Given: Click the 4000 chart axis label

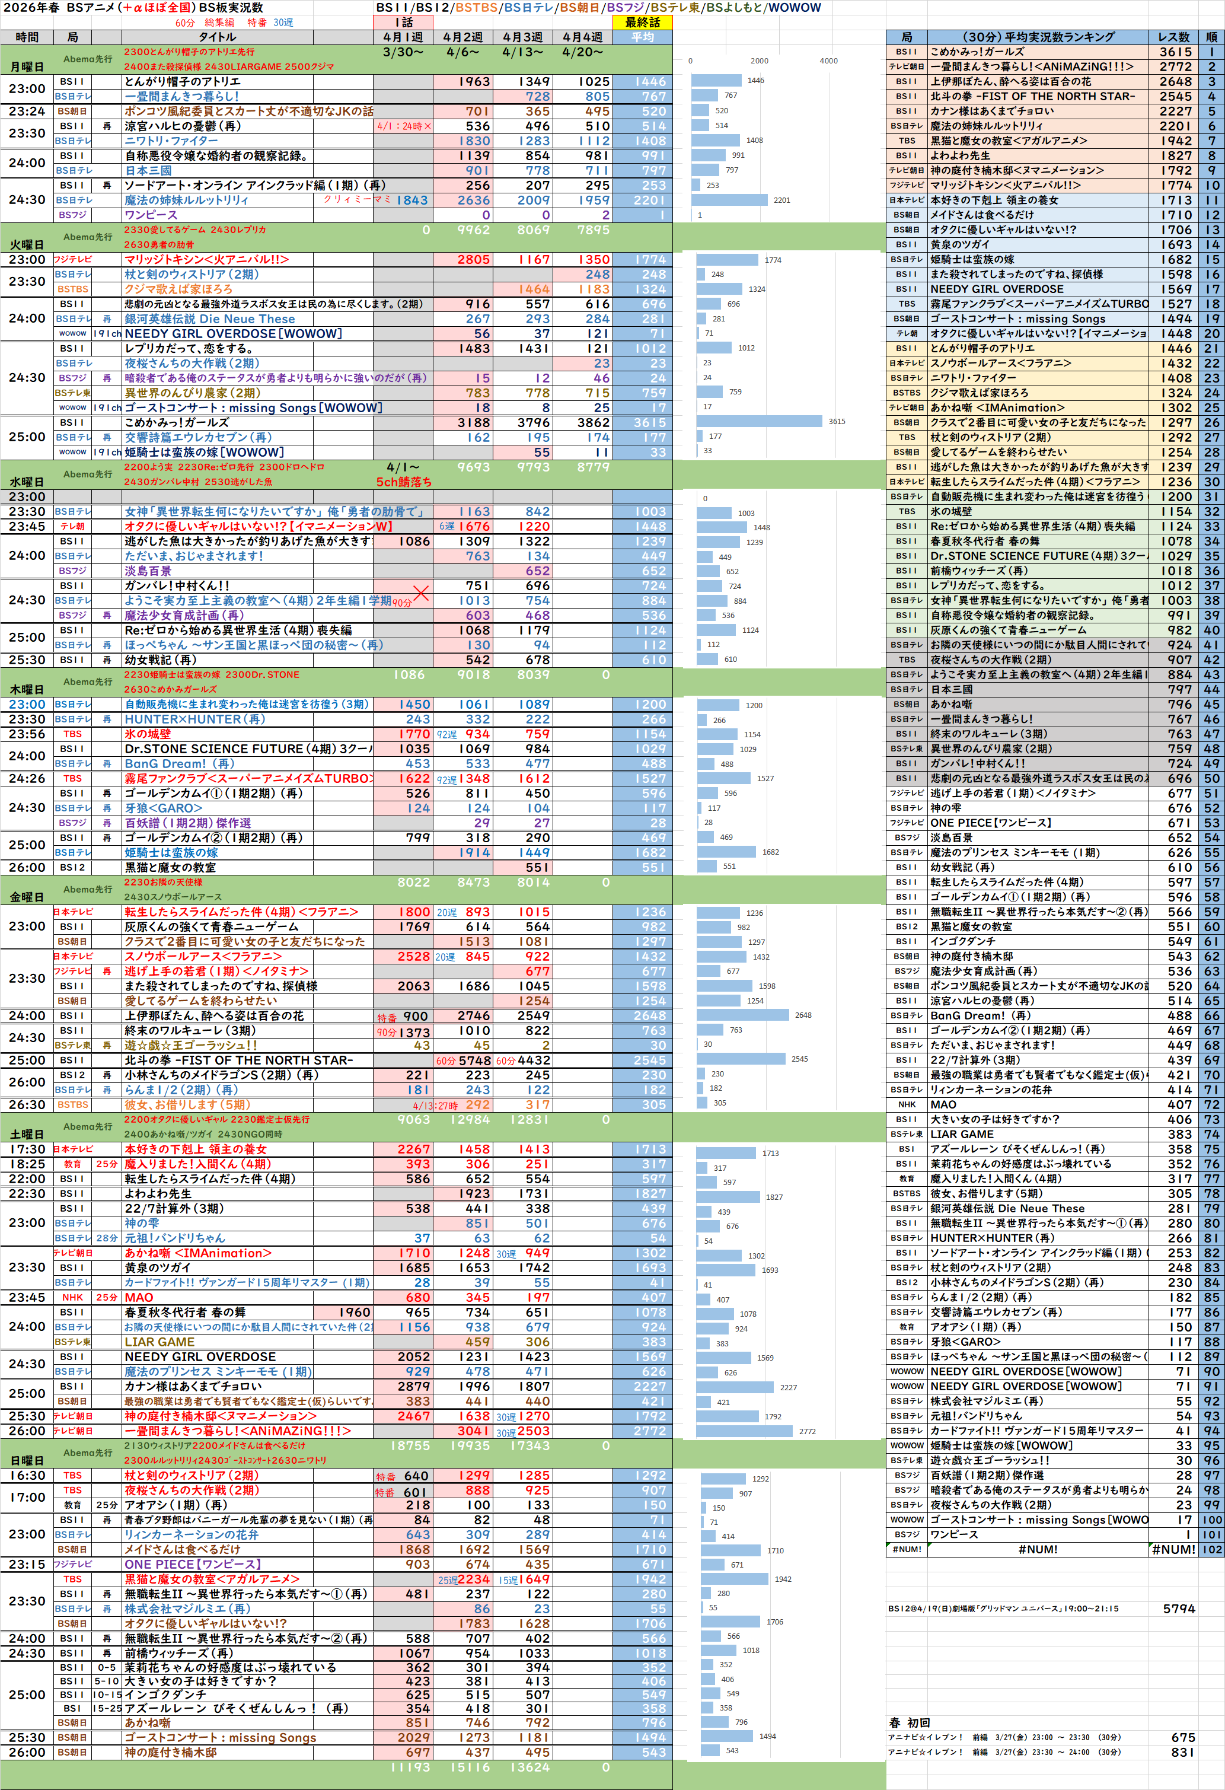Looking at the screenshot, I should 828,61.
